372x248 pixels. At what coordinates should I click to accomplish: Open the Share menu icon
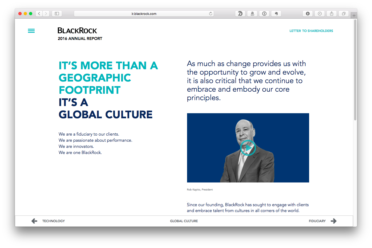point(331,14)
